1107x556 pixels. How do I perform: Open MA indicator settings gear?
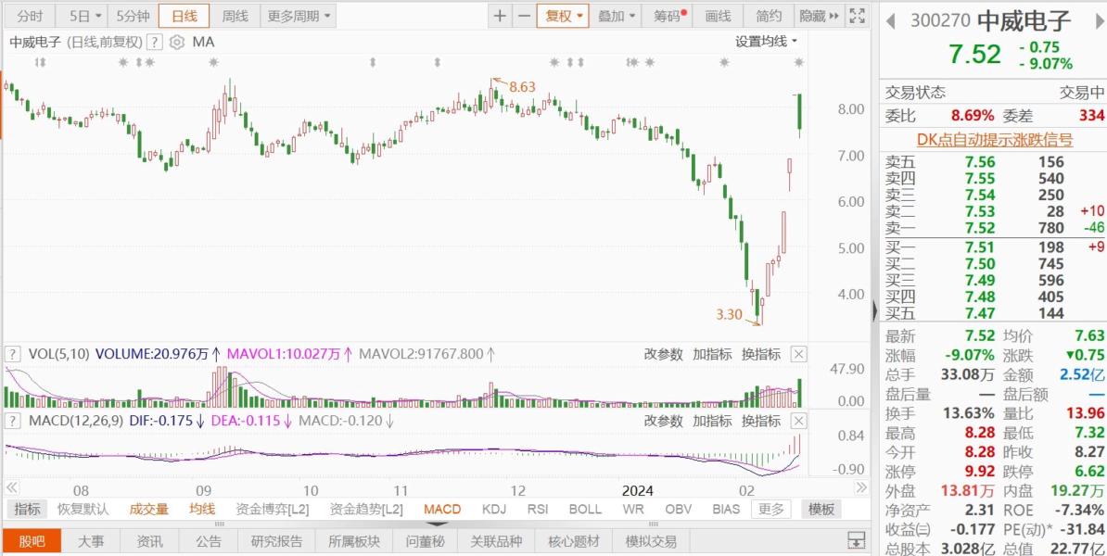(x=176, y=43)
